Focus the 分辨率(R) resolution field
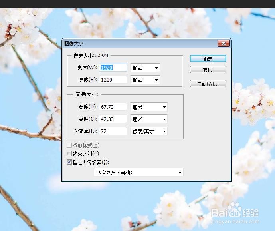 pos(113,131)
